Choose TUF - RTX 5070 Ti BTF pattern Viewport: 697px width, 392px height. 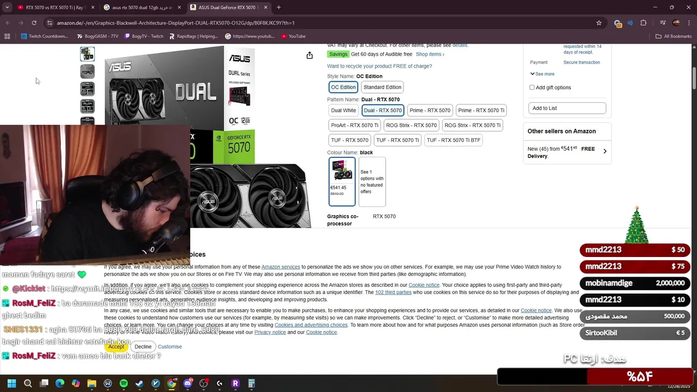(x=454, y=140)
